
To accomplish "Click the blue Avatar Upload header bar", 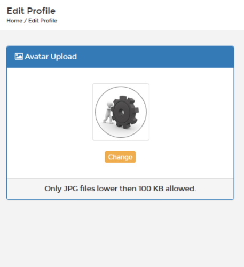I will 120,57.
